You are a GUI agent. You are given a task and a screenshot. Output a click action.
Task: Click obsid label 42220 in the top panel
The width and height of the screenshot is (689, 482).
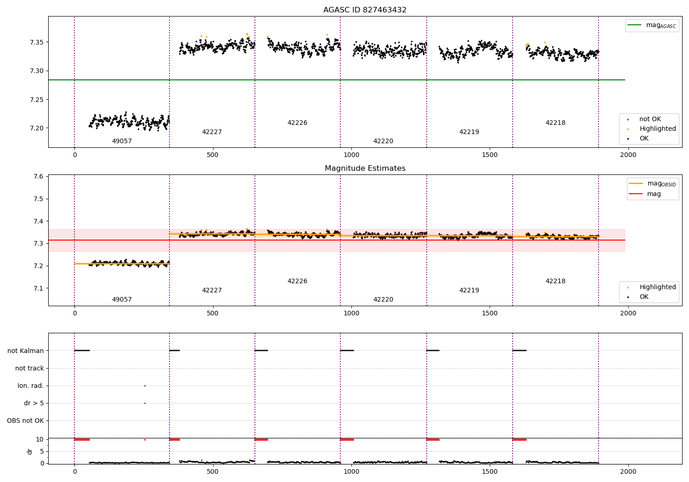(383, 141)
